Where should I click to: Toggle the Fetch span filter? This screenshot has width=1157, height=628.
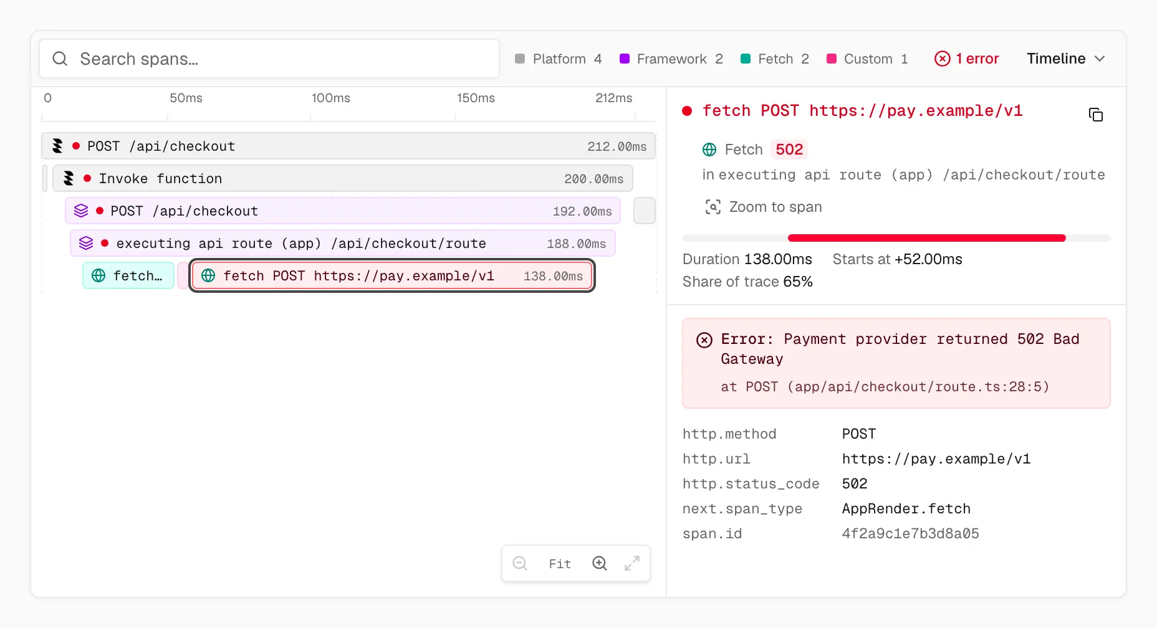click(775, 59)
